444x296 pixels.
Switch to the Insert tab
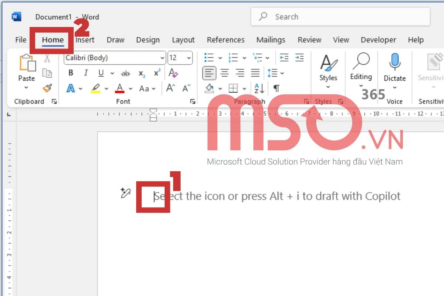(x=85, y=40)
